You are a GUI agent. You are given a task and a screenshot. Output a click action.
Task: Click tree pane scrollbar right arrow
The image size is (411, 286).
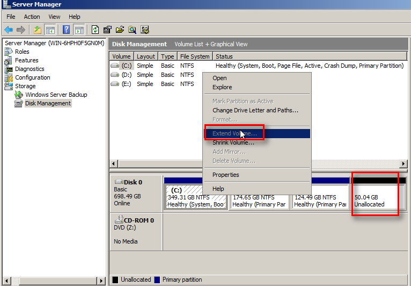[101, 281]
